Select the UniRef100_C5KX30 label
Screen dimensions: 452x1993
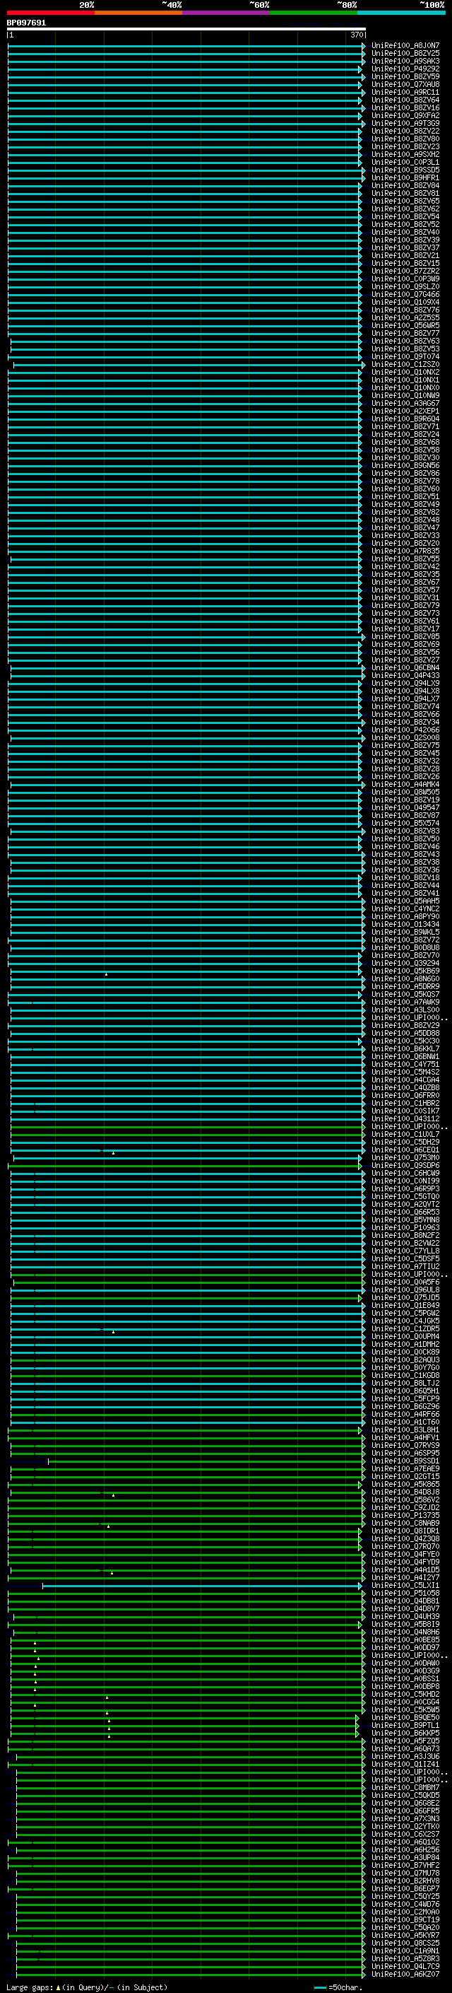tap(405, 1041)
